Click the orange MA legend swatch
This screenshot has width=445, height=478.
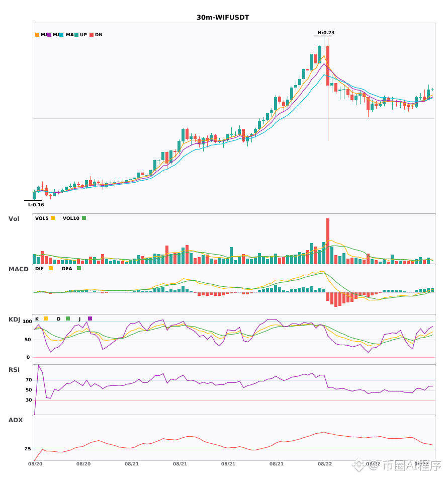coord(37,35)
